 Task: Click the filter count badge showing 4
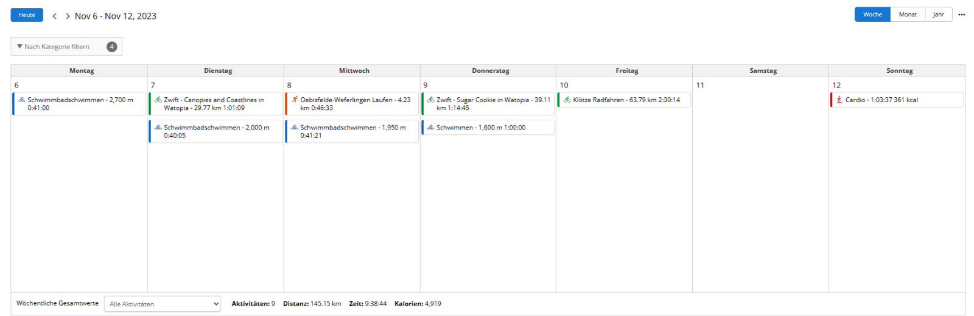[x=112, y=47]
